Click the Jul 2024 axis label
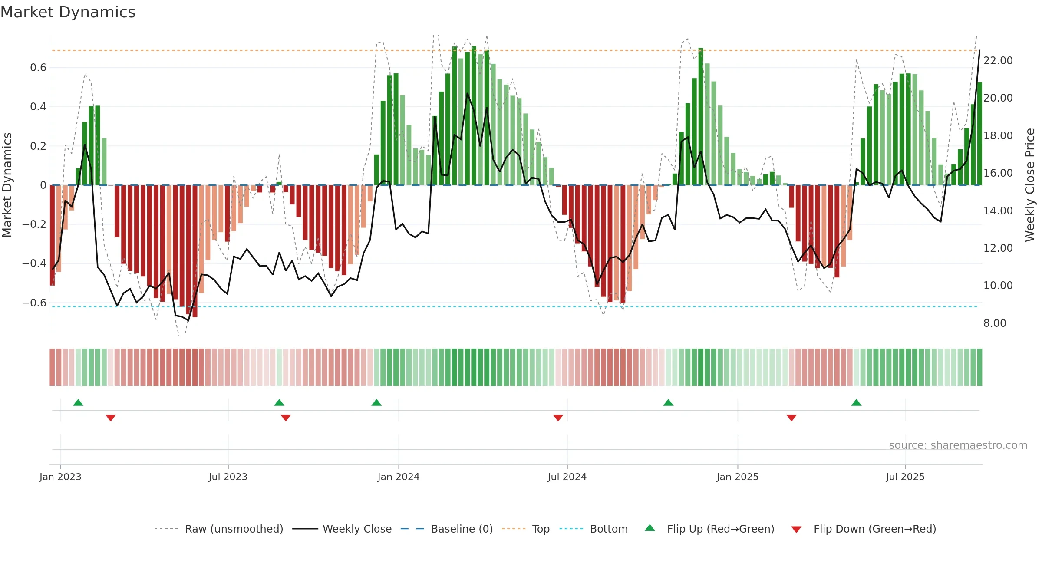The width and height of the screenshot is (1042, 586). click(567, 477)
